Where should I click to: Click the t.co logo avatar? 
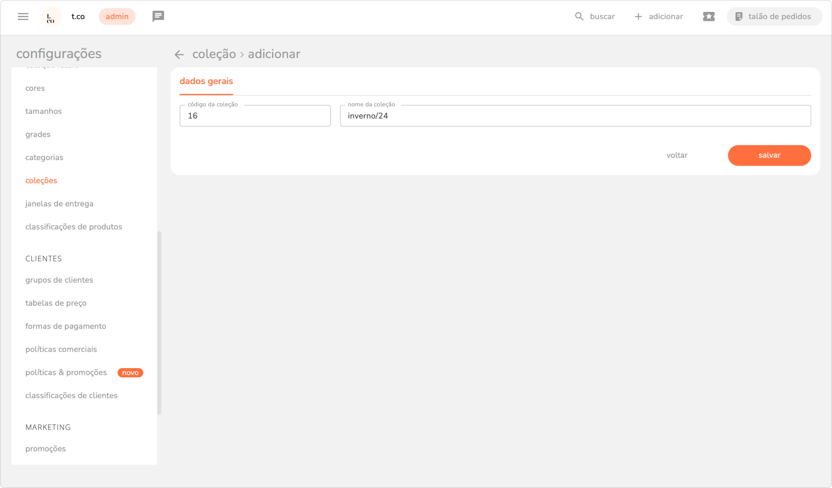tap(51, 17)
